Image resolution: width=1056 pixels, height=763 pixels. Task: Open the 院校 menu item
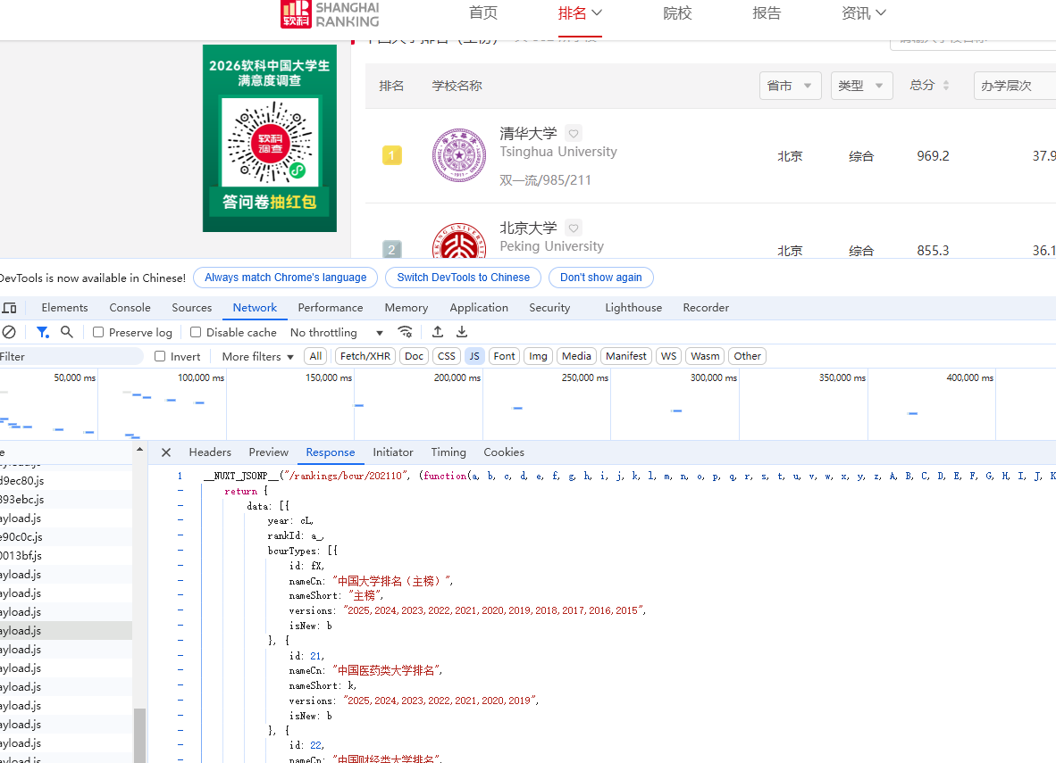coord(677,12)
